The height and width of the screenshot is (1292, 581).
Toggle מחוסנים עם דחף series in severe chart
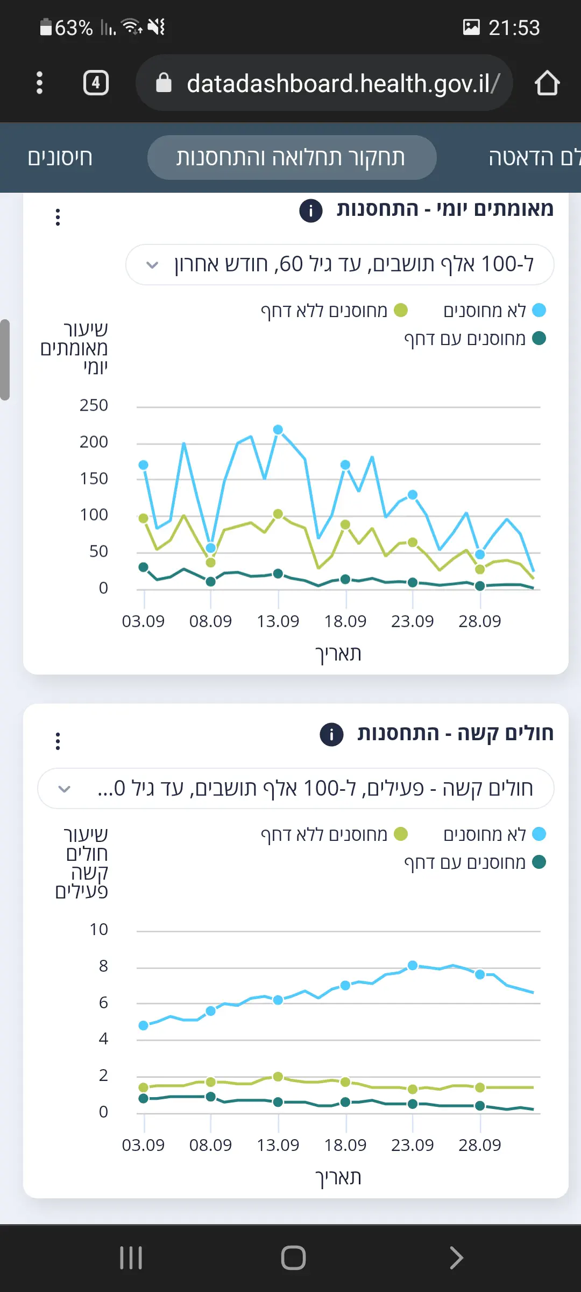coord(474,863)
